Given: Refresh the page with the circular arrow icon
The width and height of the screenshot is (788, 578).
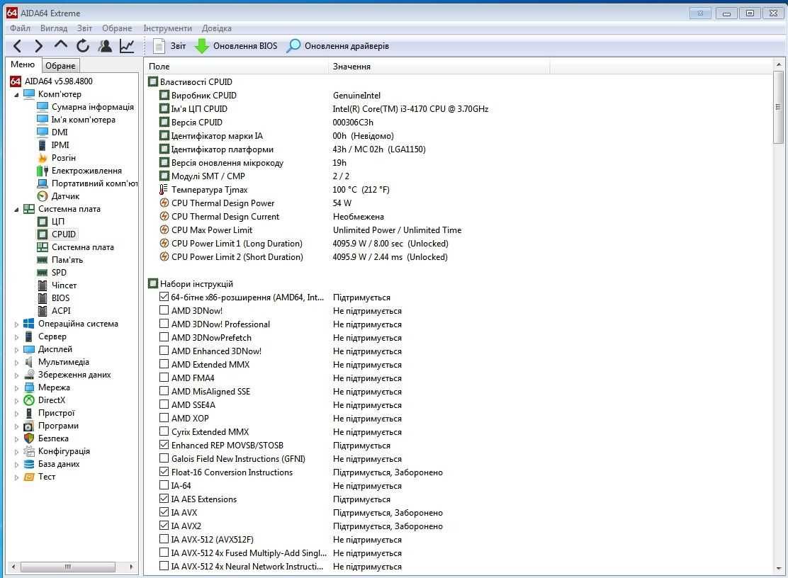Looking at the screenshot, I should (x=83, y=46).
